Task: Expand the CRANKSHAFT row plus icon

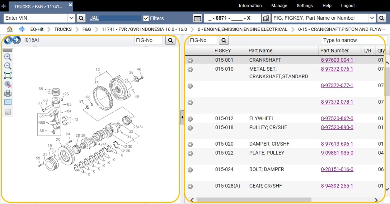Action: tap(190, 60)
